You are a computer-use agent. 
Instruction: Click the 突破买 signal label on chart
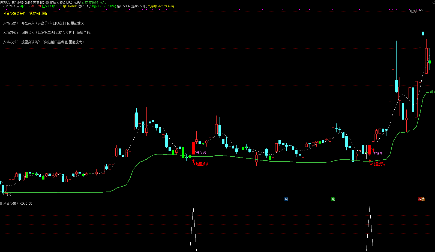coord(378,154)
